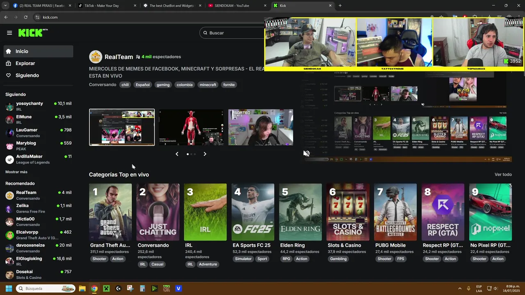Image resolution: width=525 pixels, height=295 pixels.
Task: Open the Just Chatting Conversando card
Action: coord(158,212)
